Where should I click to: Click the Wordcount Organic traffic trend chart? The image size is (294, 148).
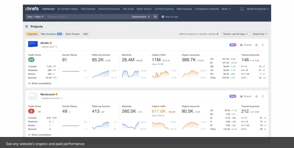click(x=160, y=126)
